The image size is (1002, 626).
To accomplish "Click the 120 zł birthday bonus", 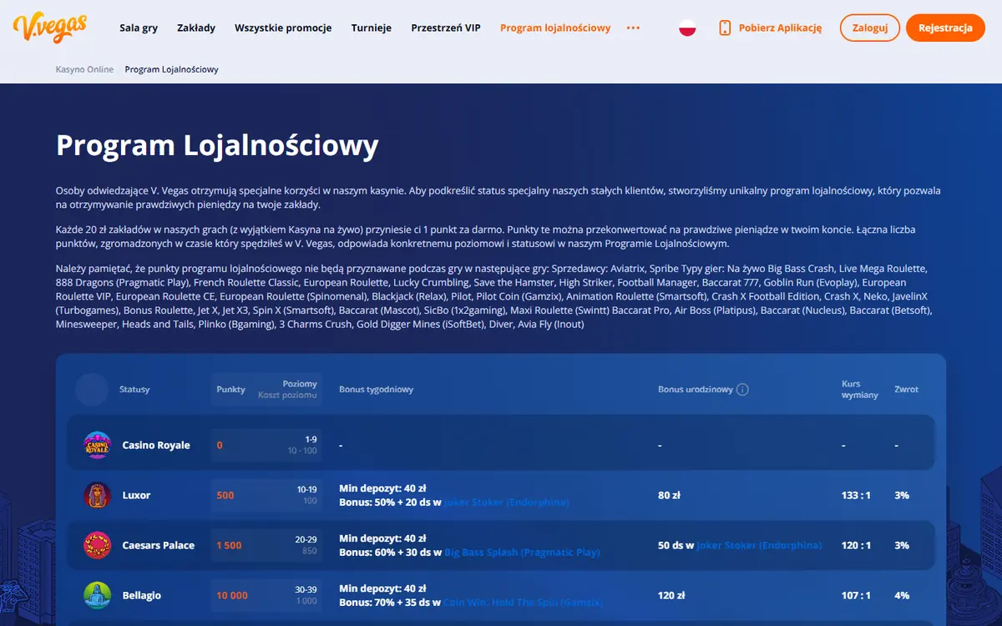I will [x=672, y=595].
